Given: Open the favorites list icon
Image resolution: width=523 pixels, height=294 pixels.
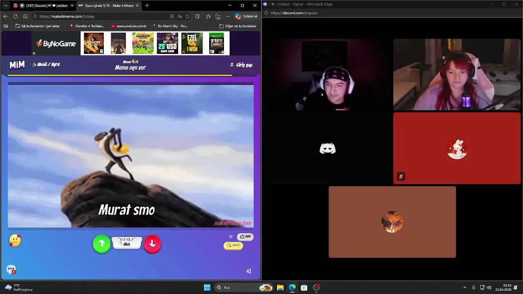Looking at the screenshot, I should (208, 16).
